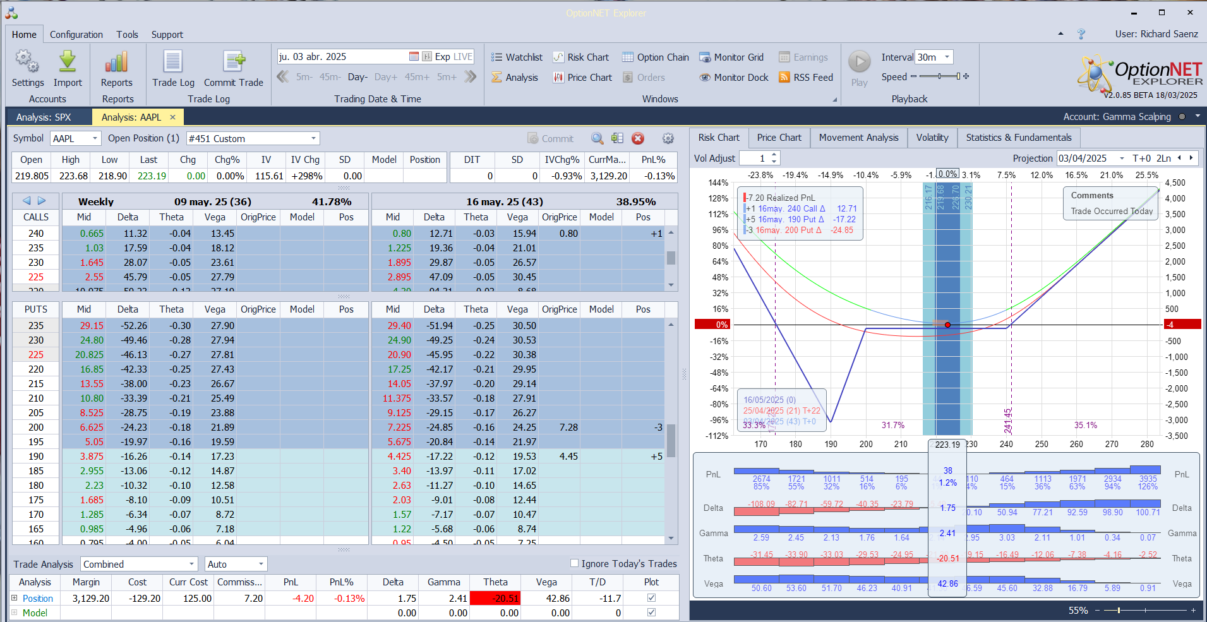This screenshot has height=622, width=1207.
Task: Click the zoom-in plus at bottom right
Action: (x=1192, y=611)
